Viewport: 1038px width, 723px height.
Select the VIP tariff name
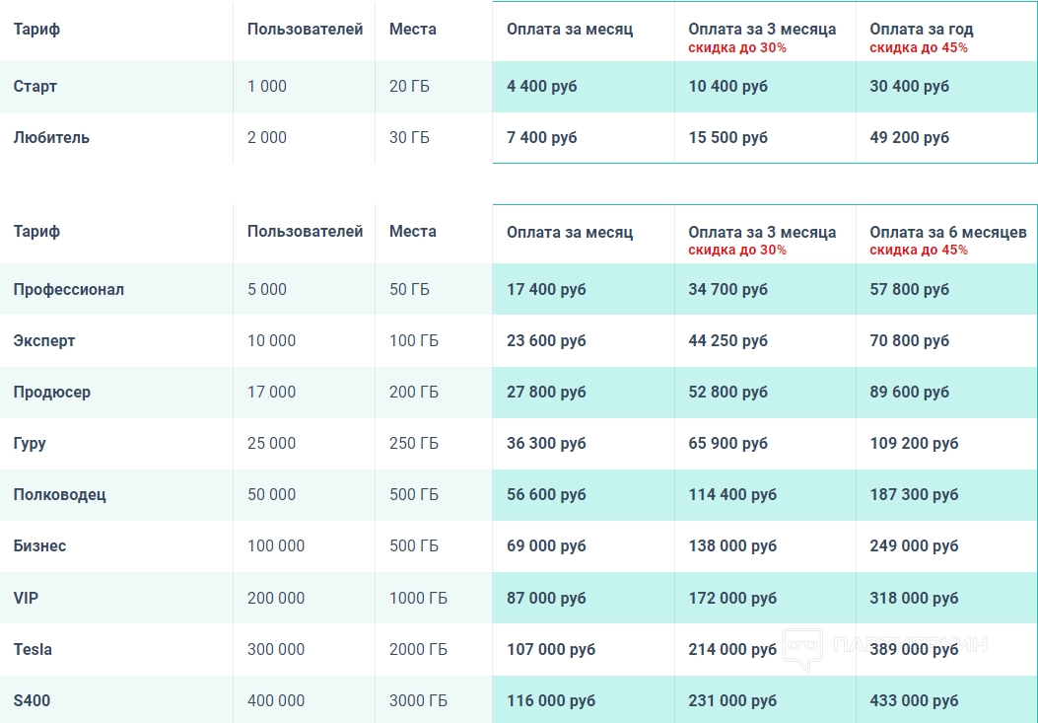26,598
